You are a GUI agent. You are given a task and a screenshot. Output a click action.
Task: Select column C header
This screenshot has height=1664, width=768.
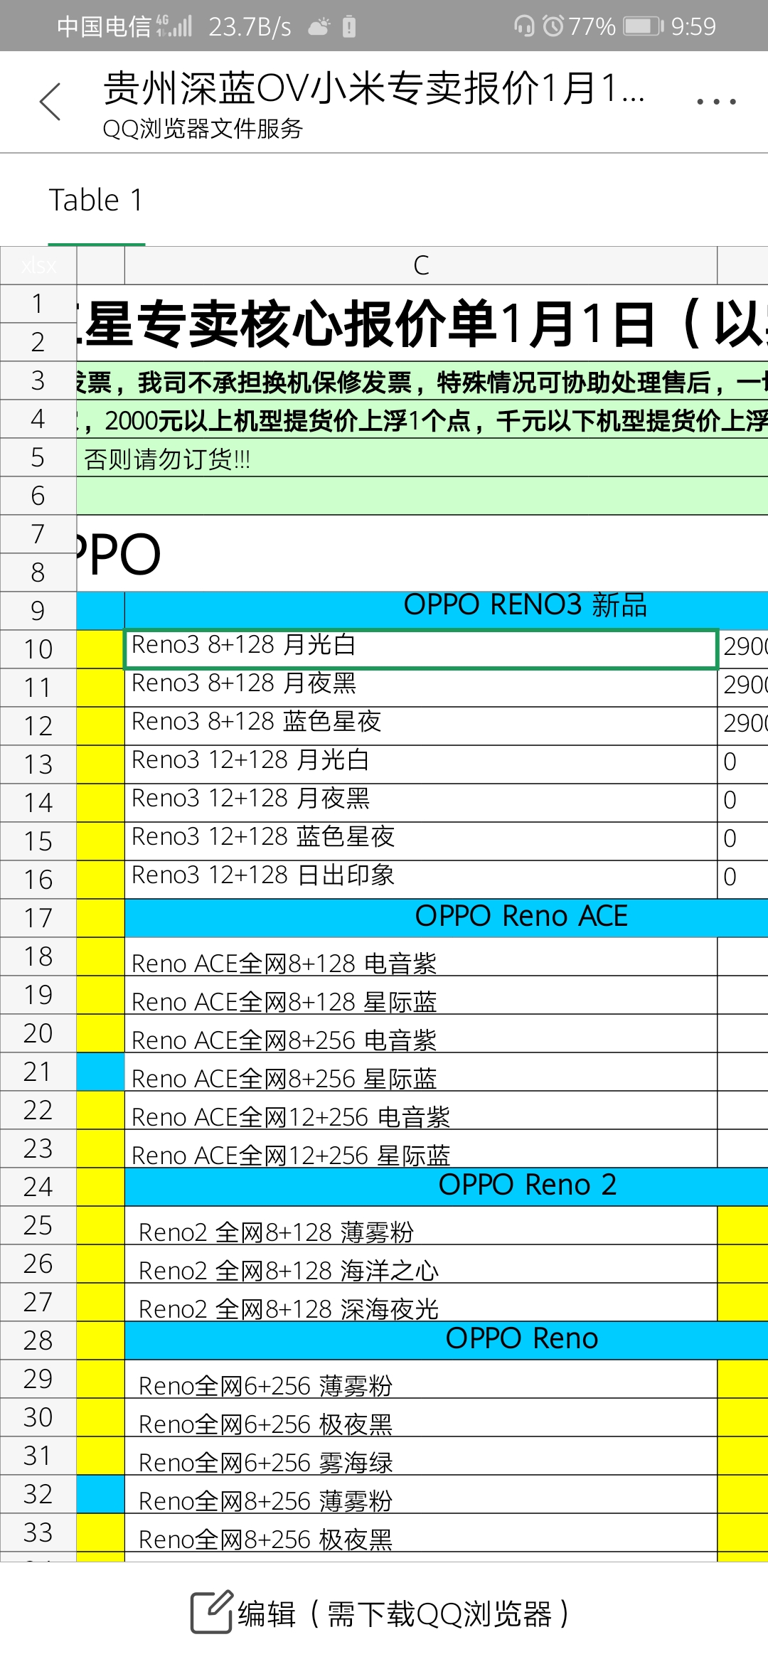(x=421, y=265)
